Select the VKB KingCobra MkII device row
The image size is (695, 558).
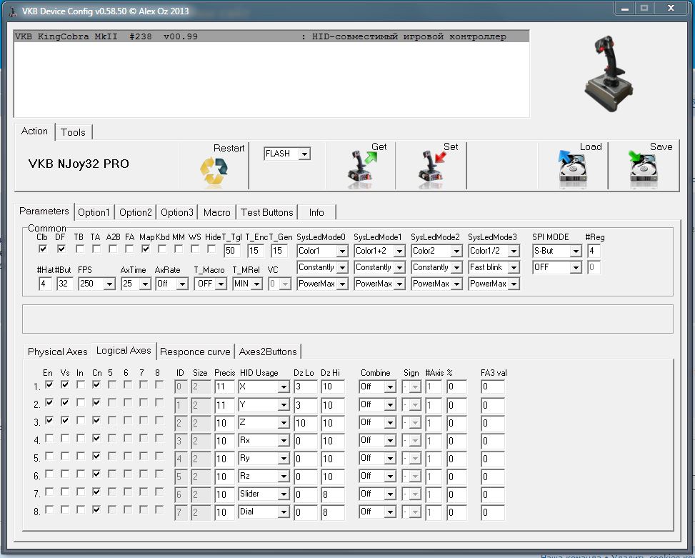pos(271,36)
